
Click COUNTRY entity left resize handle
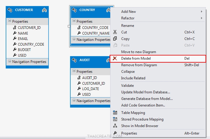pos(69,26)
